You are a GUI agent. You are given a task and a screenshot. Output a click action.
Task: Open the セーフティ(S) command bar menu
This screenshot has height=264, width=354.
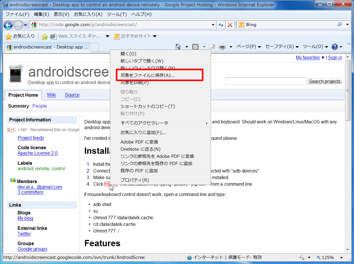click(282, 46)
